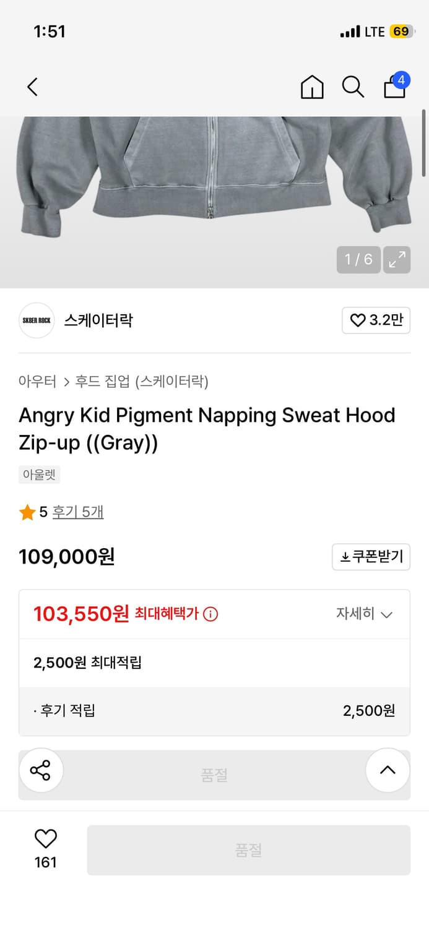Open the share icon
Screen dimensions: 429x928
(x=41, y=770)
